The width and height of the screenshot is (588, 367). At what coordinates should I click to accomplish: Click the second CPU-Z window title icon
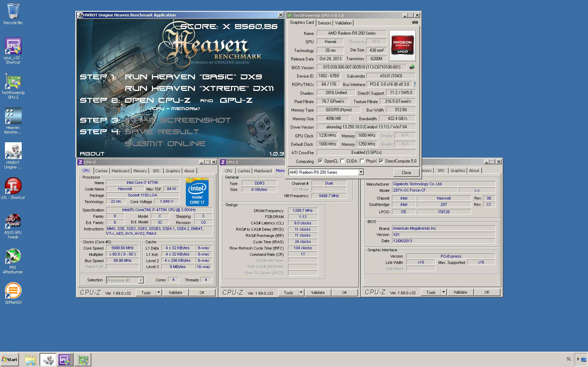[x=223, y=162]
